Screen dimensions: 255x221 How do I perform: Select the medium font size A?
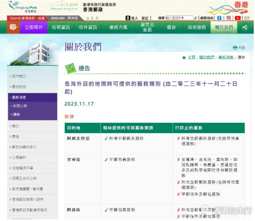point(92,18)
